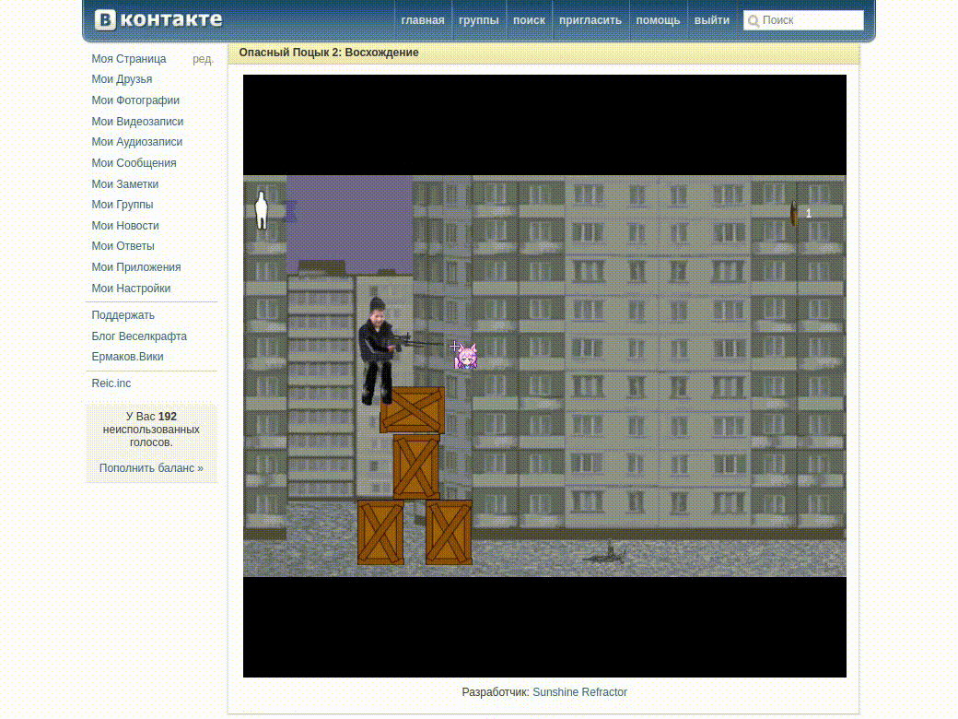Screen dimensions: 958x719
Task: Click the search magnifier icon
Action: point(754,21)
